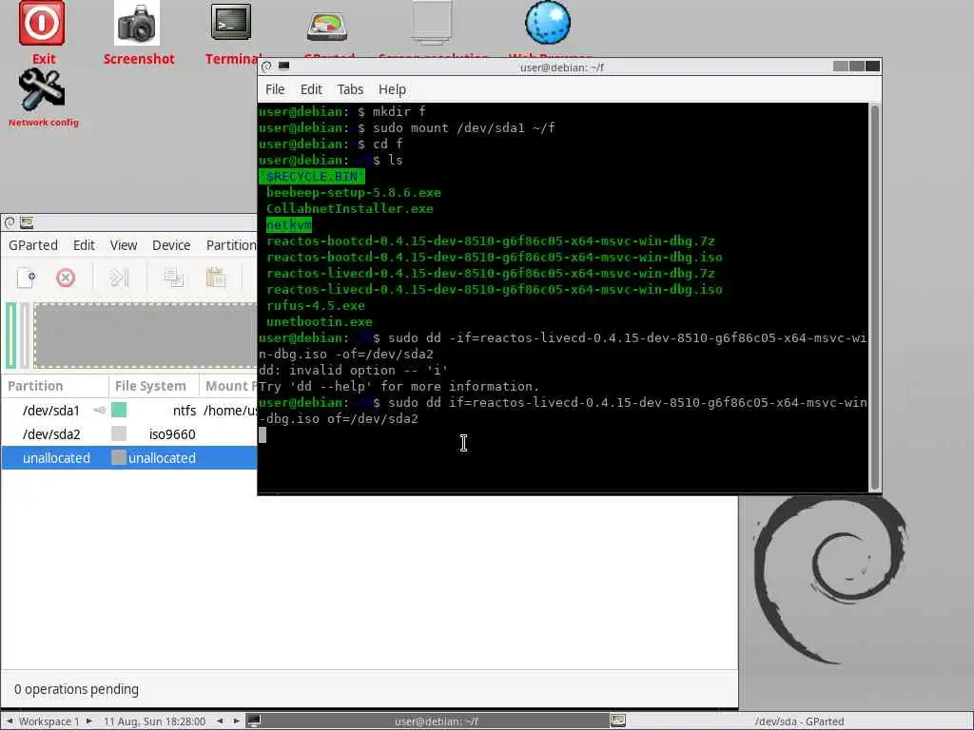The width and height of the screenshot is (974, 730).
Task: Click 'unetbootin.exe' in the terminal listing
Action: click(320, 321)
